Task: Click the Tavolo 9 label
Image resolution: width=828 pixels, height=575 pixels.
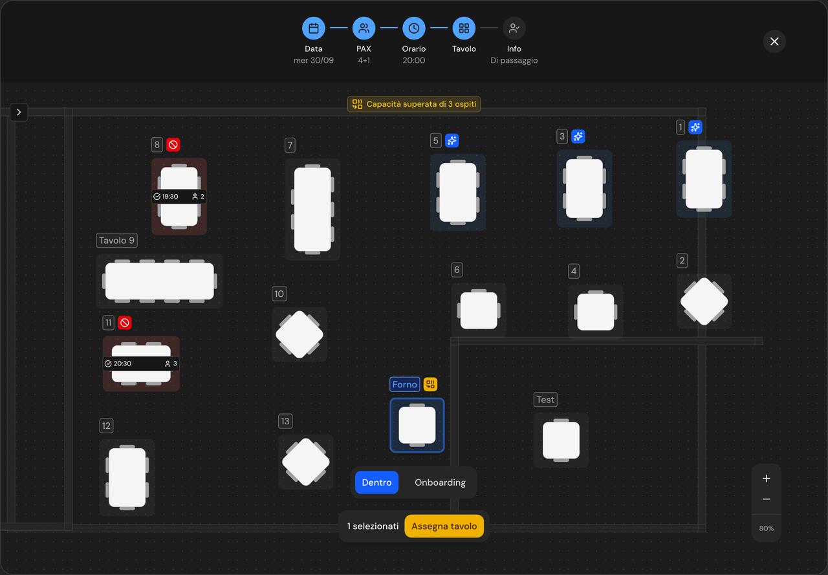Action: click(117, 240)
